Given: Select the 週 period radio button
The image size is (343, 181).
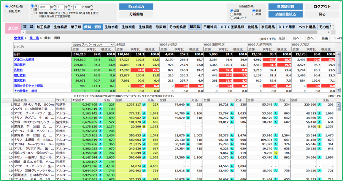Looking at the screenshot, I should [32, 10].
